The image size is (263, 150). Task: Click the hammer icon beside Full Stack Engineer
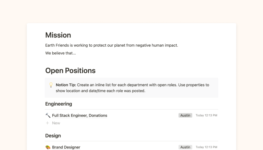coord(48,115)
